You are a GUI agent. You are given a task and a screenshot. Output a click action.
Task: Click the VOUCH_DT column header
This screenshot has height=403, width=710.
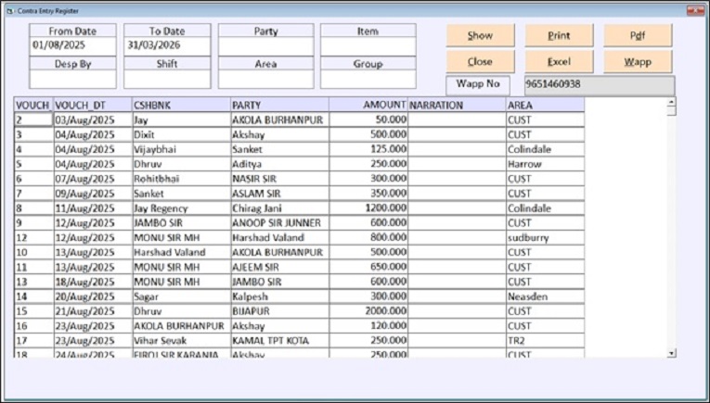pyautogui.click(x=93, y=105)
